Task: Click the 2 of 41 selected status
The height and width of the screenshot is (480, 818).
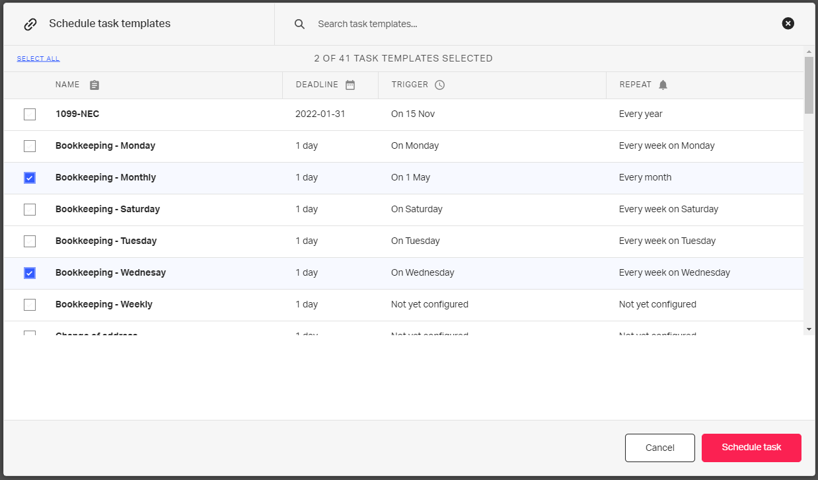Action: [x=403, y=58]
